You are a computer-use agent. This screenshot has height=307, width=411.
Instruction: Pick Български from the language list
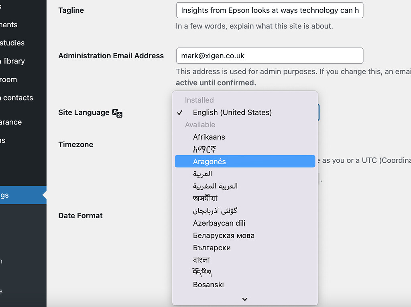pos(212,248)
